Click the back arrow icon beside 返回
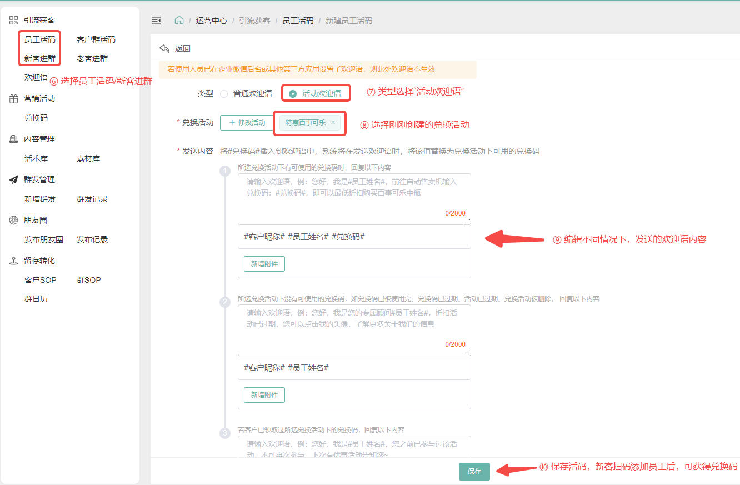This screenshot has height=485, width=740. [x=164, y=48]
